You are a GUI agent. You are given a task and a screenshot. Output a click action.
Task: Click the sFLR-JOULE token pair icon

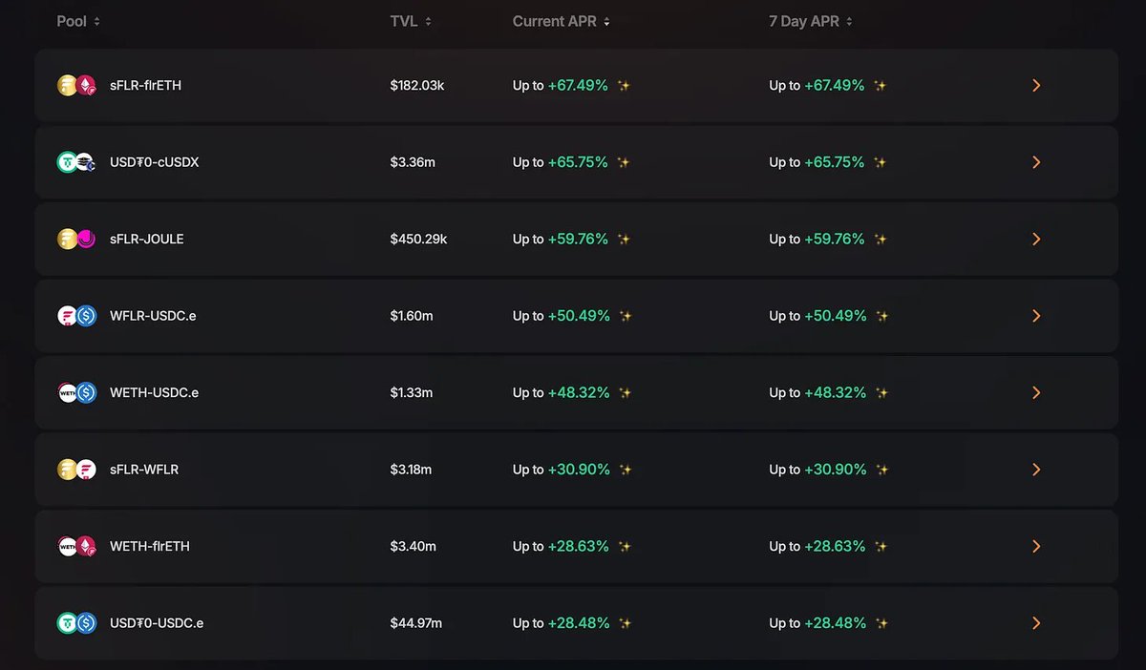pyautogui.click(x=77, y=240)
